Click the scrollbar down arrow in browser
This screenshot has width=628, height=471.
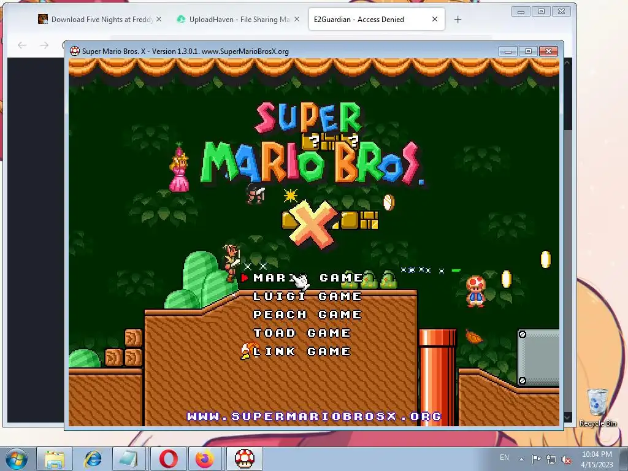pos(568,417)
